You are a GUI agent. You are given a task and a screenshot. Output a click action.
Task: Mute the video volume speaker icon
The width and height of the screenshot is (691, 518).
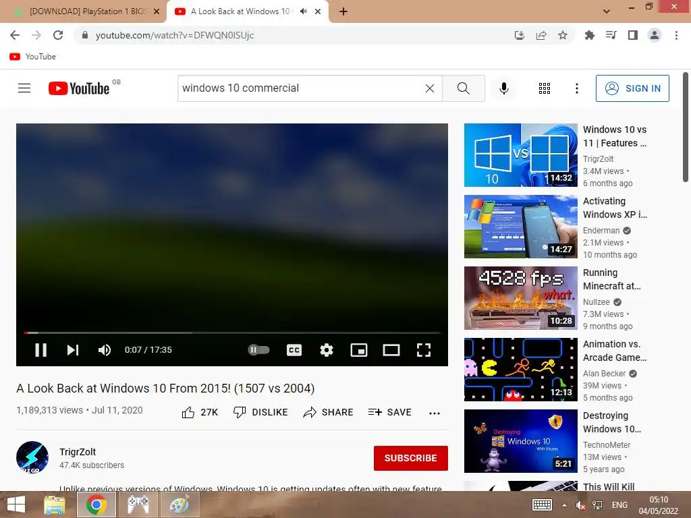coord(105,350)
